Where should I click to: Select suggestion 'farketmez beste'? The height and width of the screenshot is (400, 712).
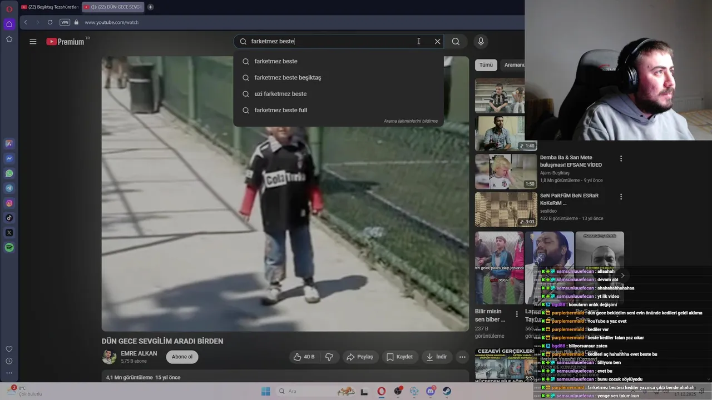click(338, 61)
